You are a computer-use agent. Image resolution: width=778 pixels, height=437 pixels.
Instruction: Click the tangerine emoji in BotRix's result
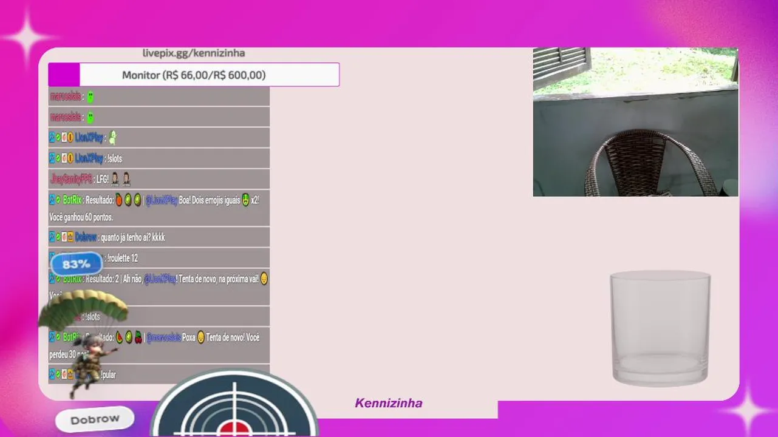[119, 200]
